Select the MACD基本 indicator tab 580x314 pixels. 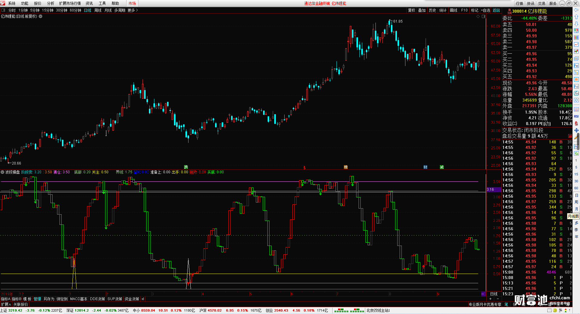click(79, 299)
